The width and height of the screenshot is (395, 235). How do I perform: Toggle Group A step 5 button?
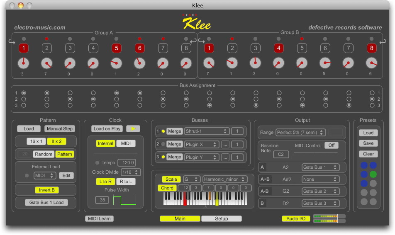tap(116, 48)
